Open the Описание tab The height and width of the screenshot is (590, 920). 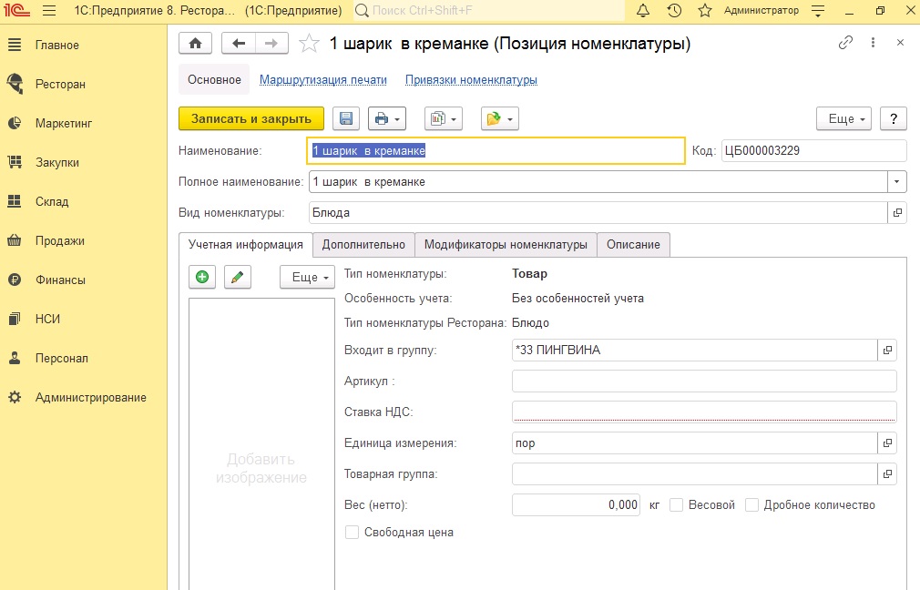click(633, 245)
